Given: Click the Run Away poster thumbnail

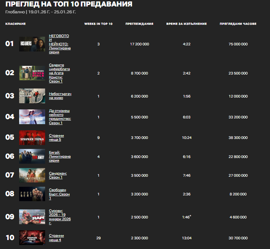Looking at the screenshot, I should pyautogui.click(x=32, y=157).
